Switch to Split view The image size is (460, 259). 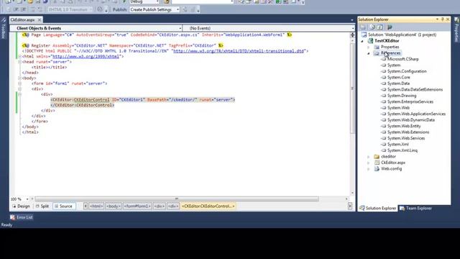[x=42, y=206]
